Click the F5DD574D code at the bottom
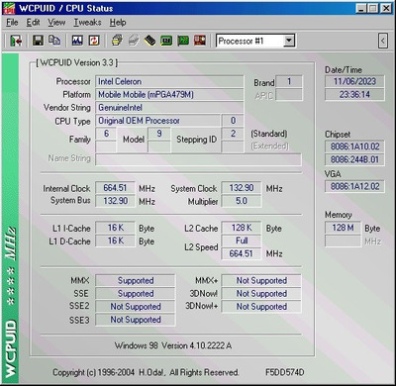 285,372
